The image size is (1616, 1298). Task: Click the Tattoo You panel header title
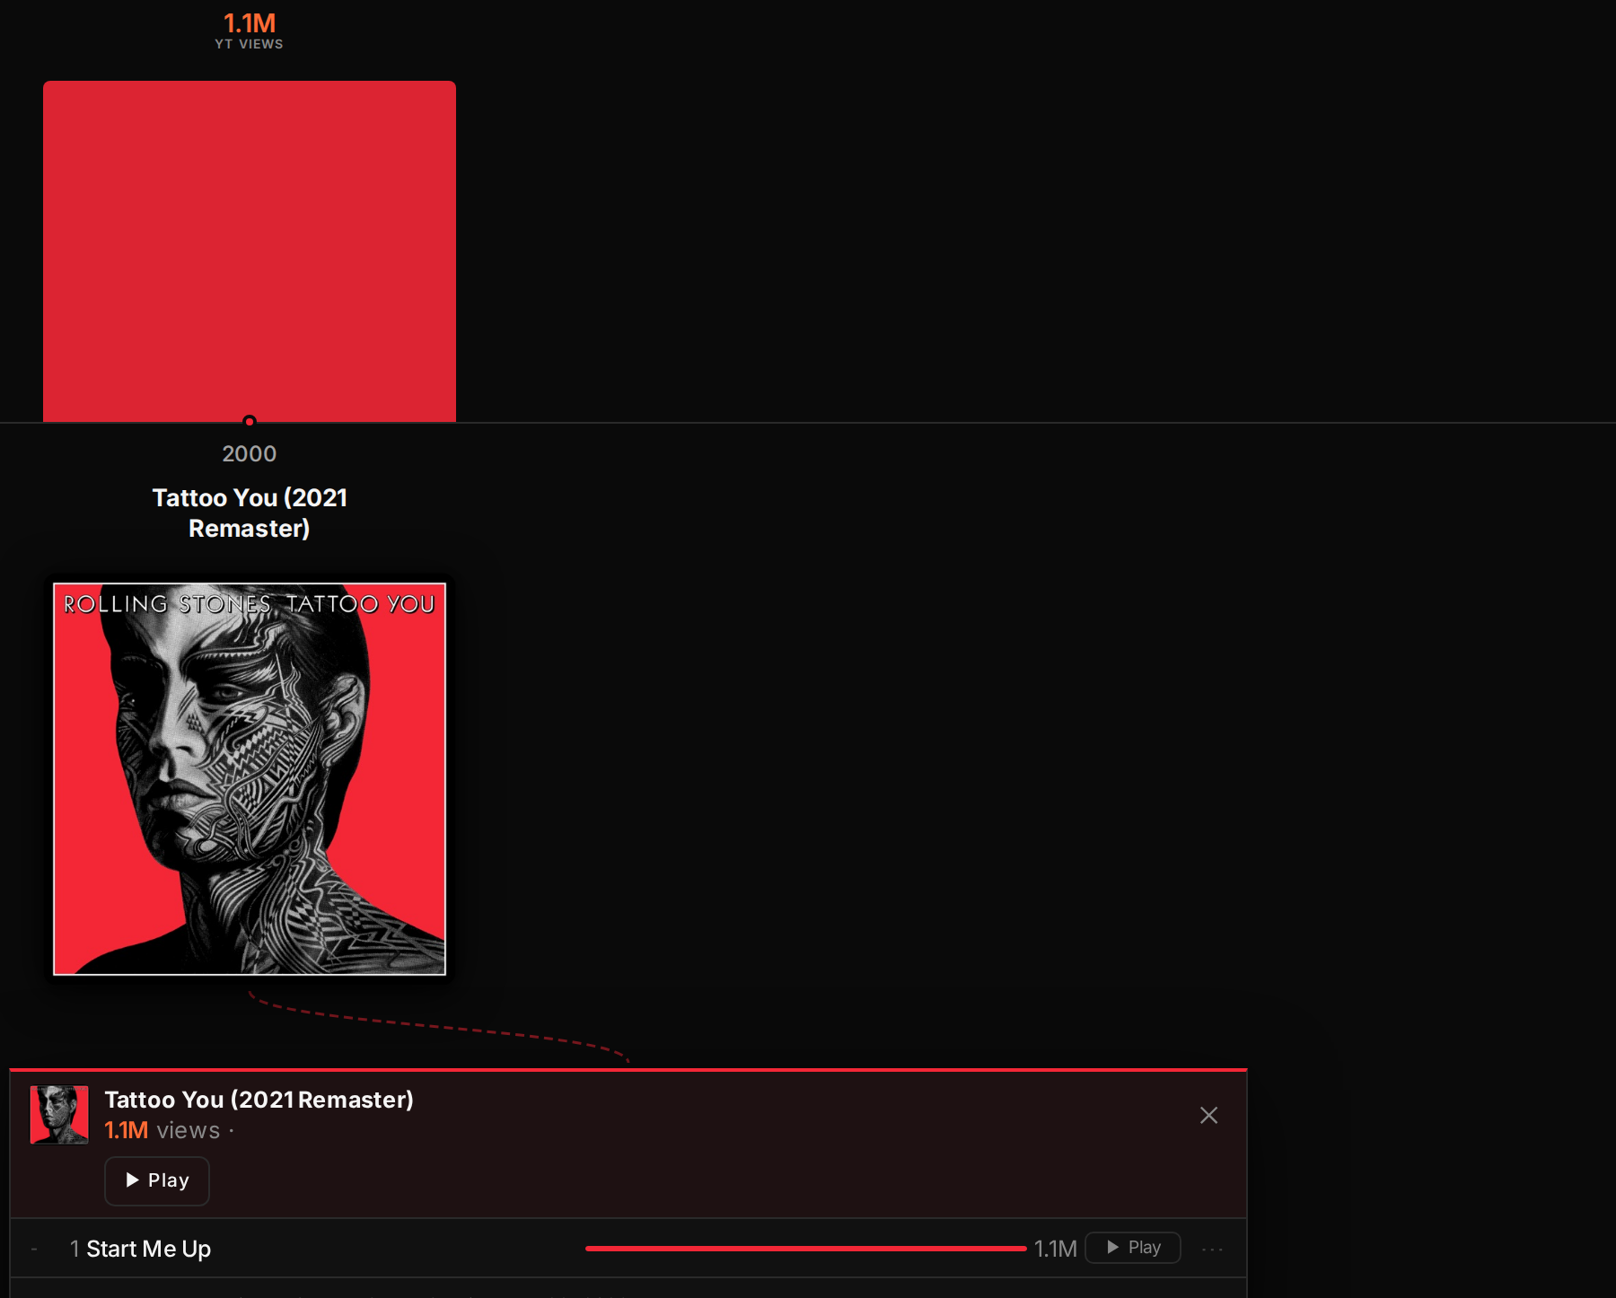tap(259, 1100)
